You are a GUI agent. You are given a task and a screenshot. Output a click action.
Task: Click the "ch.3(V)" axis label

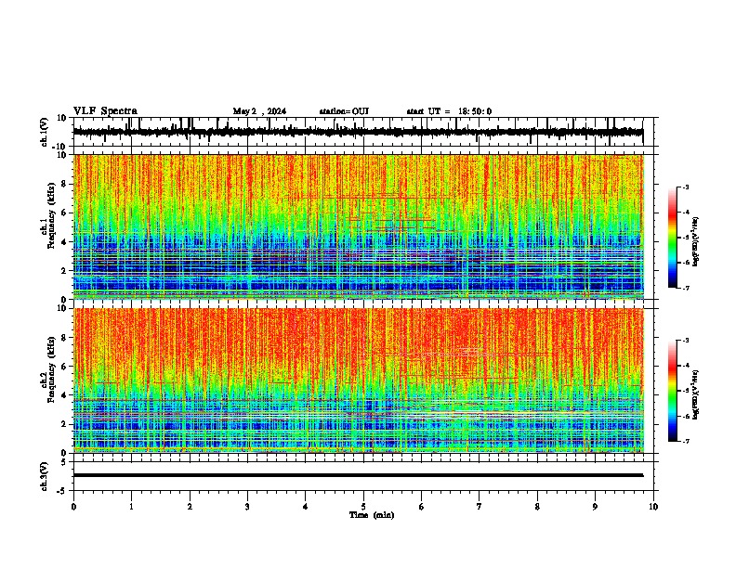coord(45,476)
